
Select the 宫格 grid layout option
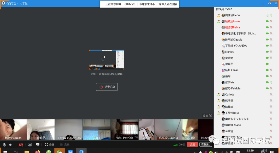[65, 145]
